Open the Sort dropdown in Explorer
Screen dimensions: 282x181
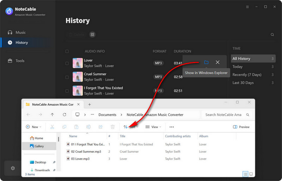point(131,127)
